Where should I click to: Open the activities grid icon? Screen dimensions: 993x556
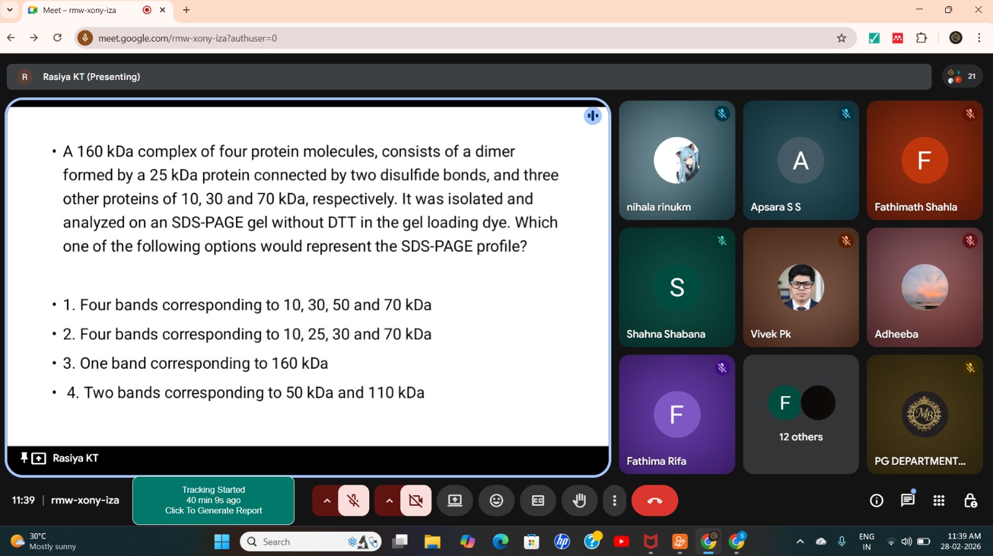click(938, 500)
